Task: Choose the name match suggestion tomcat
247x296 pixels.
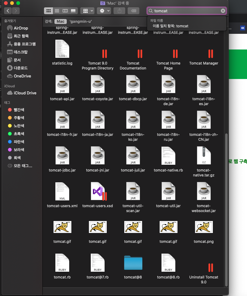Action: pos(170,26)
